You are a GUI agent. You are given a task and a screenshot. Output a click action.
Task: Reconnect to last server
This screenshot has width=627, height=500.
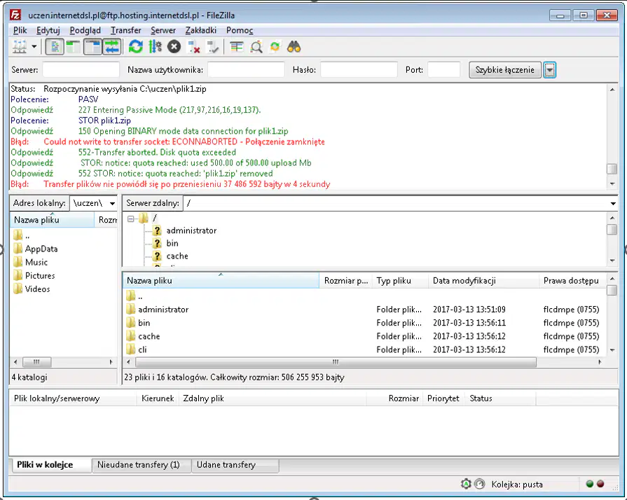click(212, 47)
